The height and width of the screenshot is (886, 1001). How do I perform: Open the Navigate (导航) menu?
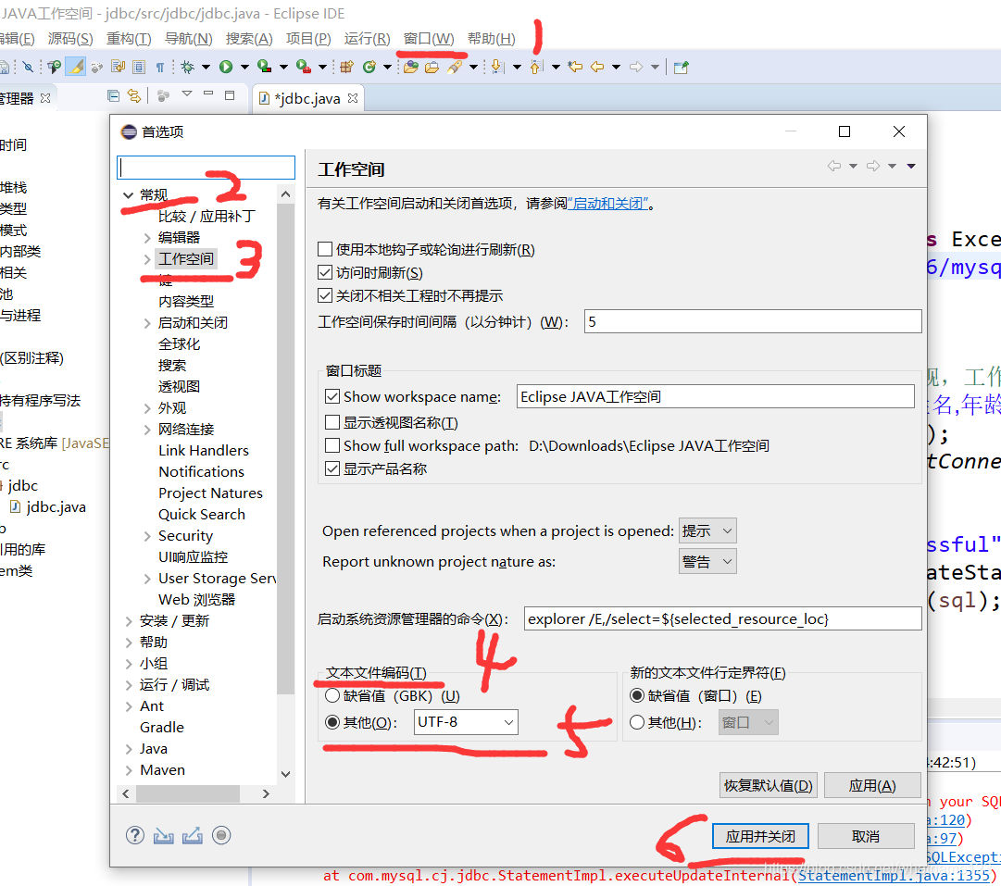pos(188,38)
